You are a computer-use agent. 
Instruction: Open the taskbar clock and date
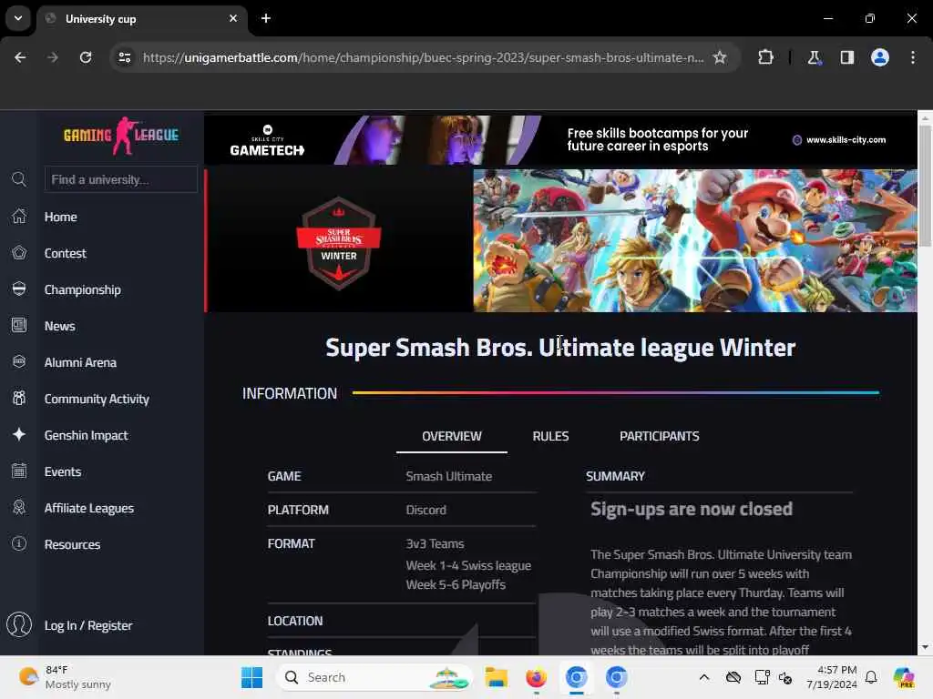coord(831,677)
